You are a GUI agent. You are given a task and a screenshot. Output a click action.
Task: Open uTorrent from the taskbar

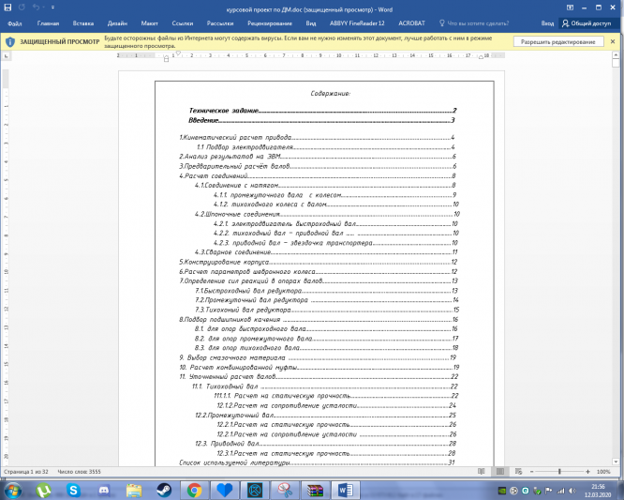43,491
